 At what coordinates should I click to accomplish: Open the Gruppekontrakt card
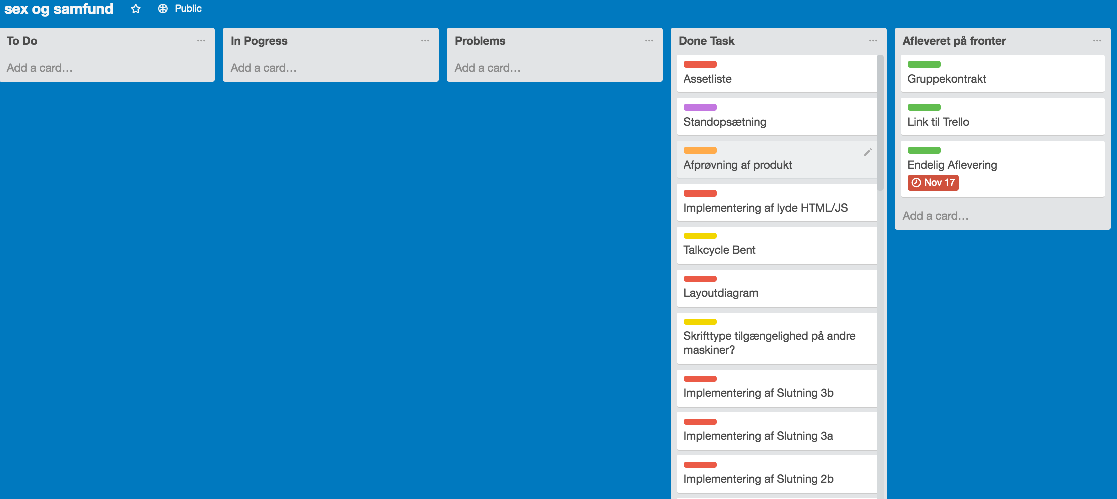click(x=1003, y=73)
